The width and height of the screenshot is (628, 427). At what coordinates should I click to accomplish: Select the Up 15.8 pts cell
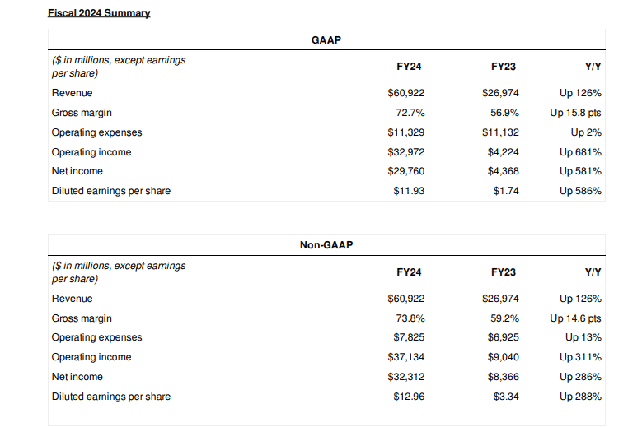(576, 113)
